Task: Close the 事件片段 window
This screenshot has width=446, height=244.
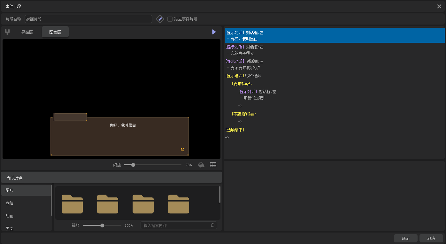Action: coord(439,6)
